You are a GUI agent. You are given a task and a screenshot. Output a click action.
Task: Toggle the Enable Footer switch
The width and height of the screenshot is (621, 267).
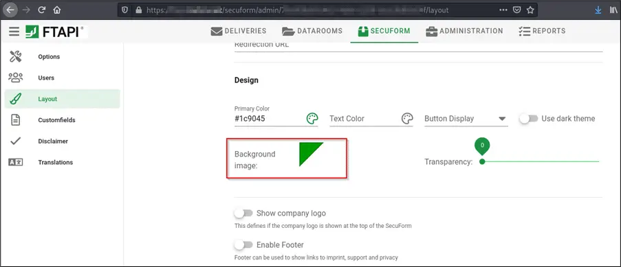(243, 245)
